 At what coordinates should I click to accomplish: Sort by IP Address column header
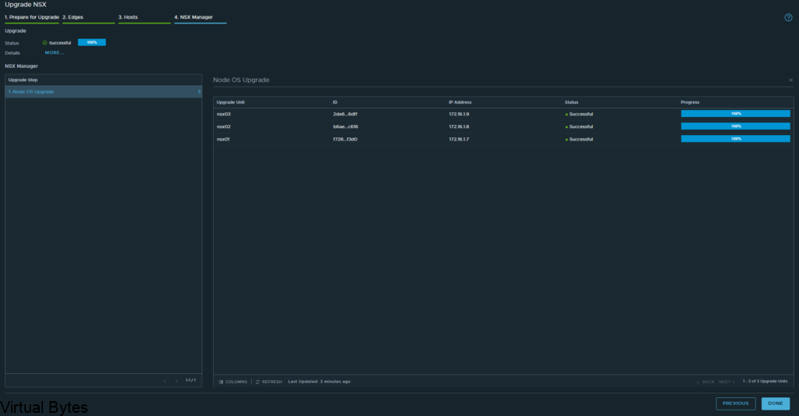pos(460,102)
